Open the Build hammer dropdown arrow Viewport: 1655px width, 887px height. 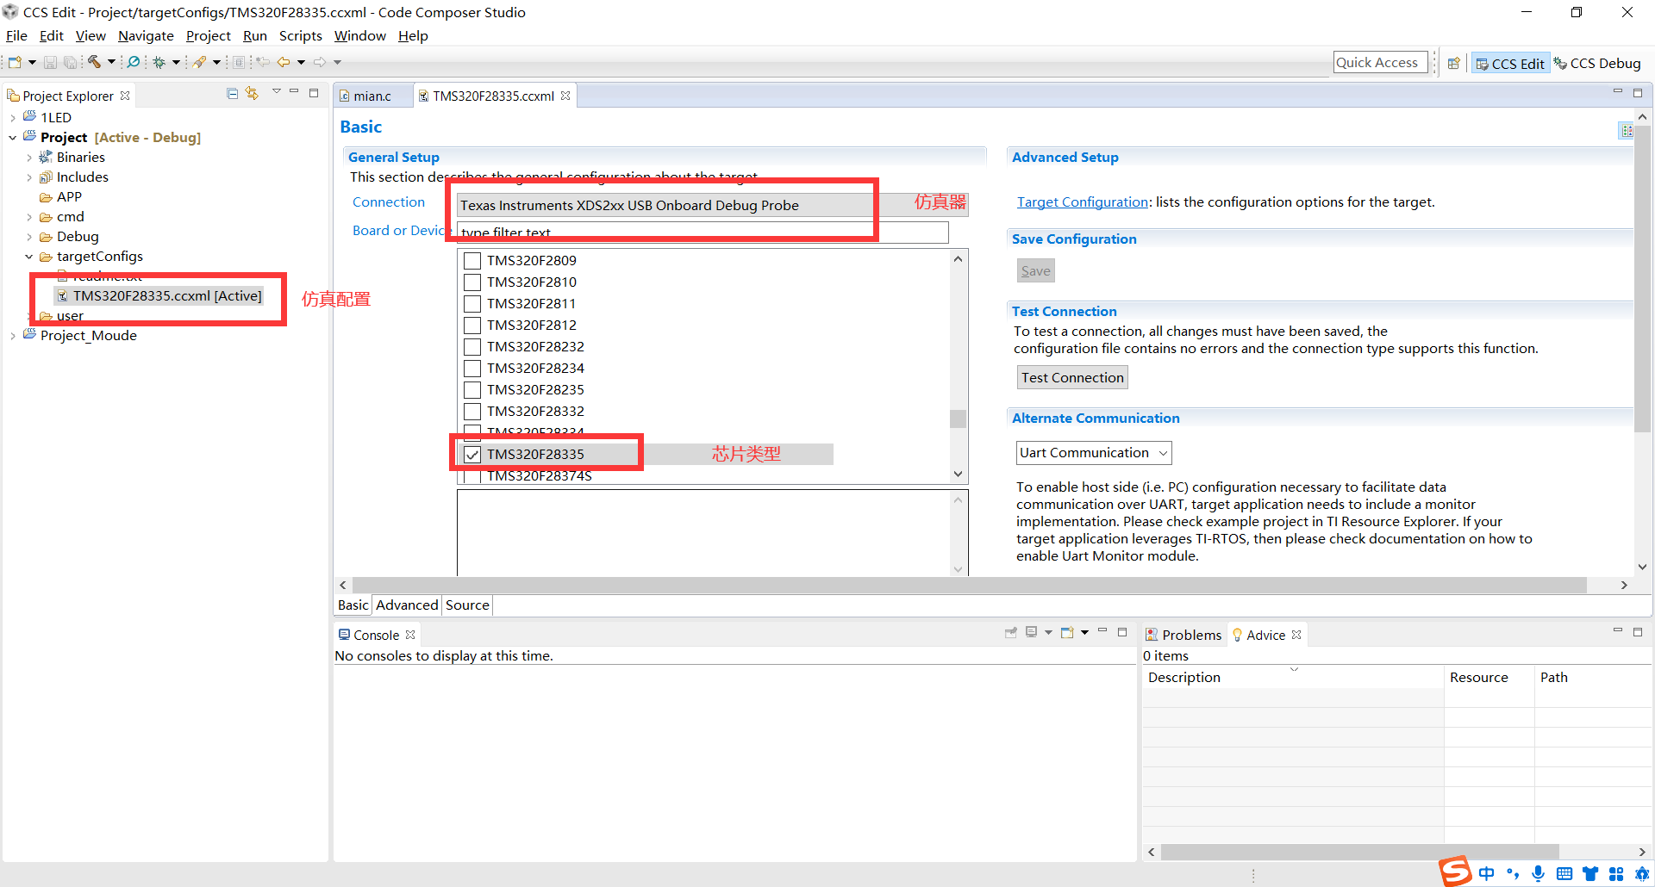point(111,62)
